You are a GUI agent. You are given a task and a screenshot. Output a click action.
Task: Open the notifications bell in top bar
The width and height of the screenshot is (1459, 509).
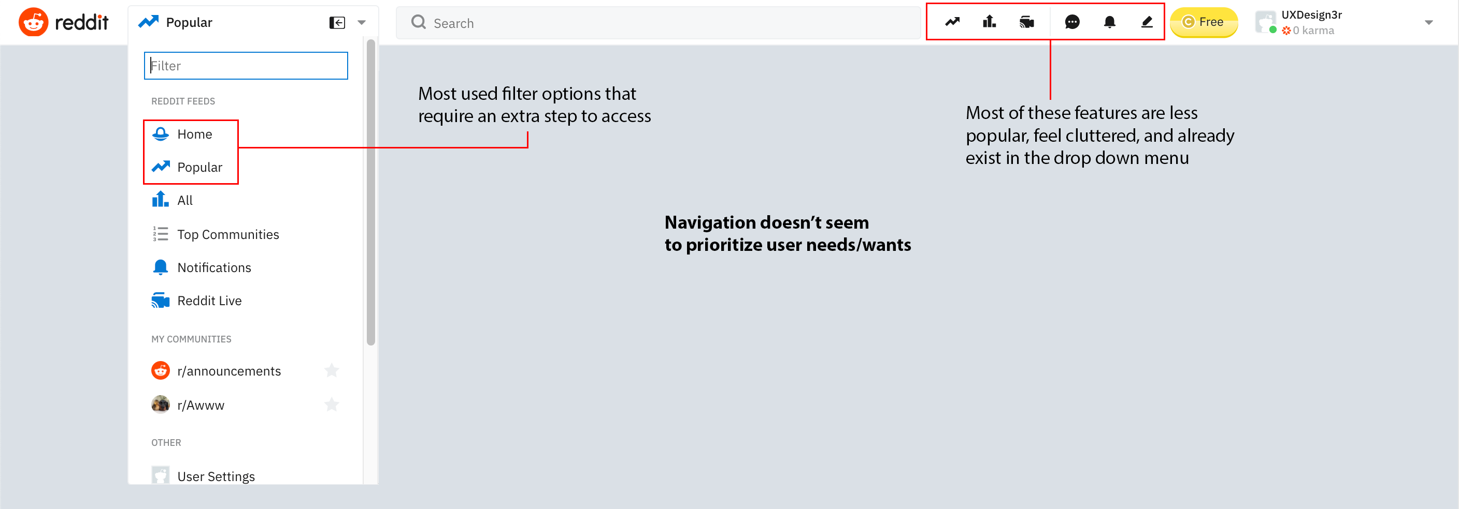point(1110,22)
